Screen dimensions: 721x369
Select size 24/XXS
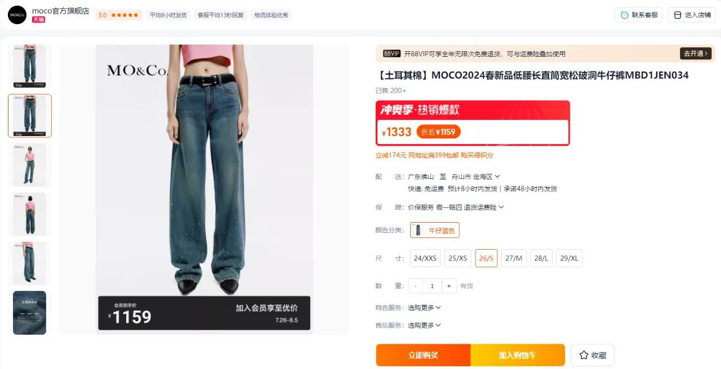[x=425, y=258]
